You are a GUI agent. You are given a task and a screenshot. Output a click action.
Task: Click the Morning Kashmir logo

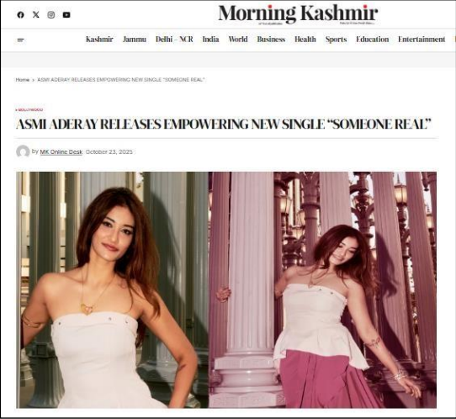tap(298, 14)
